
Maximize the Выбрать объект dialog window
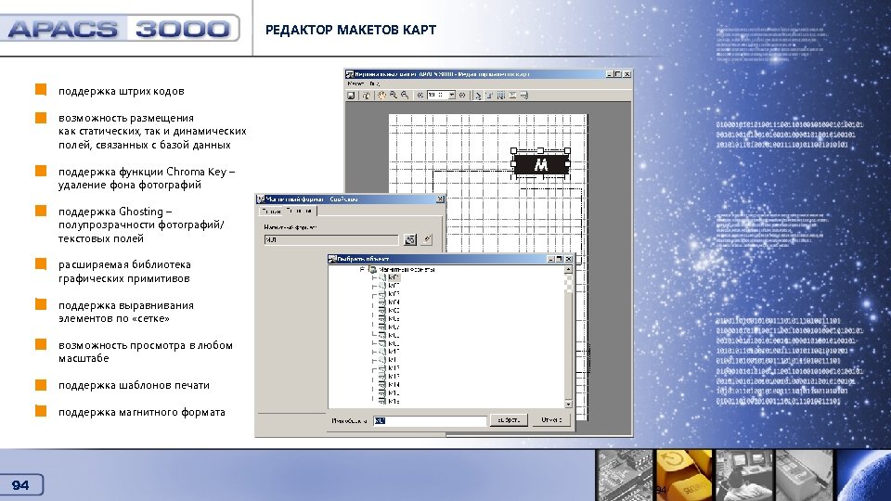coord(559,259)
